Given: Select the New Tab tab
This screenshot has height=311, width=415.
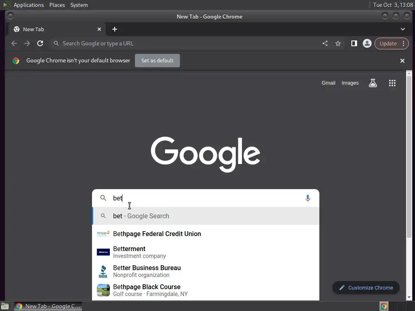Looking at the screenshot, I should [x=57, y=29].
